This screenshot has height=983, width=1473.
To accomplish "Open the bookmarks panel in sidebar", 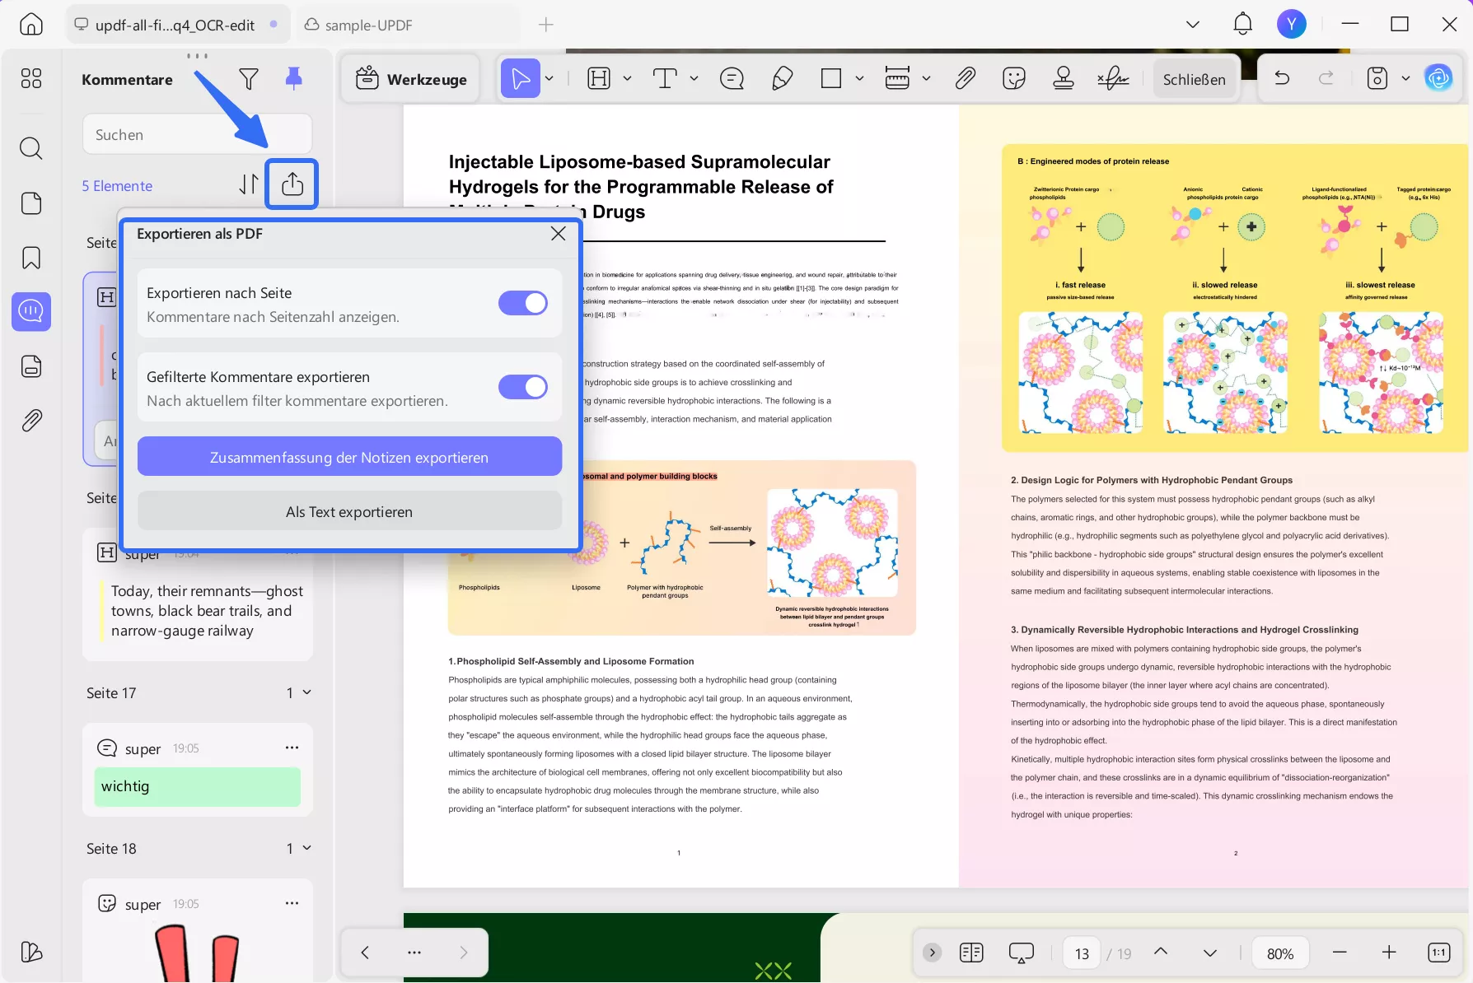I will 31,258.
